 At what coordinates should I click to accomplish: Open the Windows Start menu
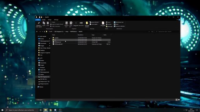pyautogui.click(x=2, y=110)
